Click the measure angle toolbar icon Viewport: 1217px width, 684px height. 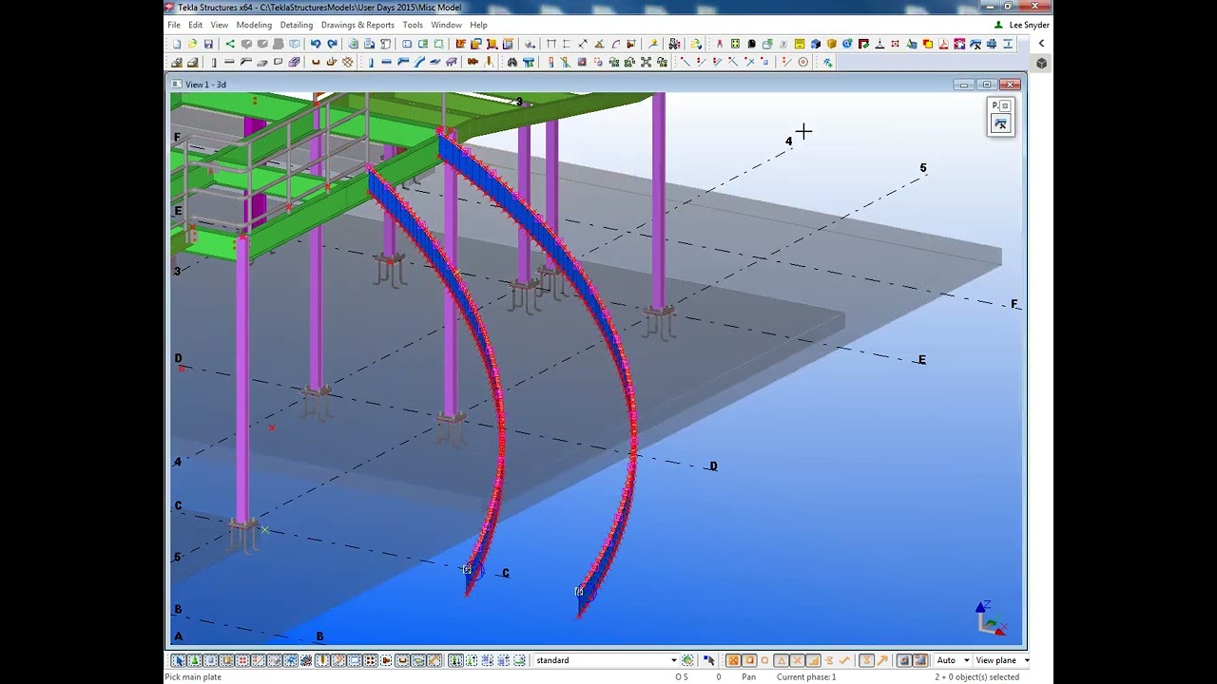(598, 44)
